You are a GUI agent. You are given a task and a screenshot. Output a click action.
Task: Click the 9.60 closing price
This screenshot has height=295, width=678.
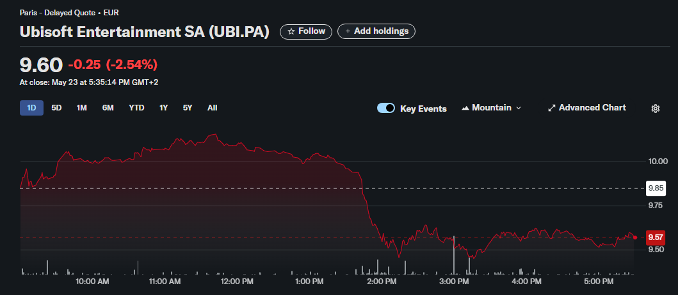(x=41, y=64)
